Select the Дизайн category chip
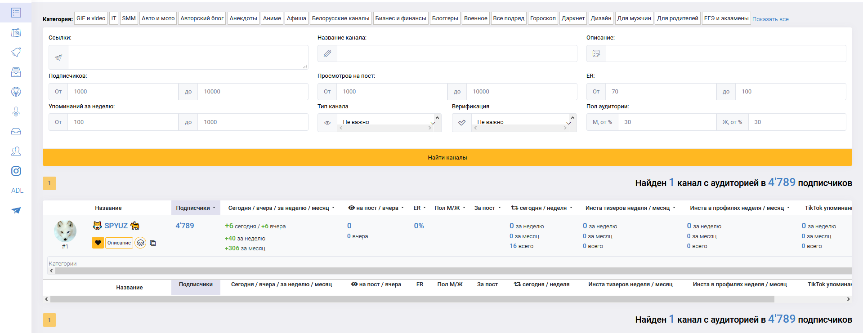This screenshot has width=863, height=333. [601, 18]
